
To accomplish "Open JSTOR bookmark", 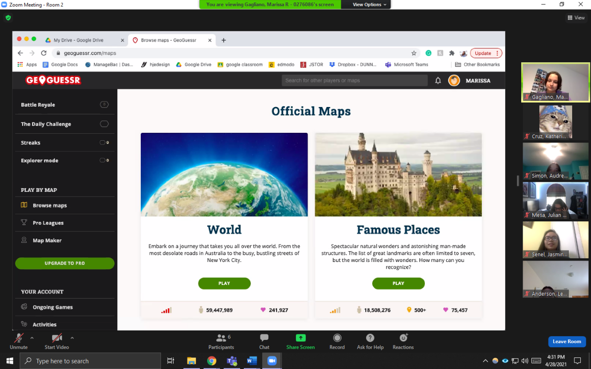I will (x=312, y=65).
